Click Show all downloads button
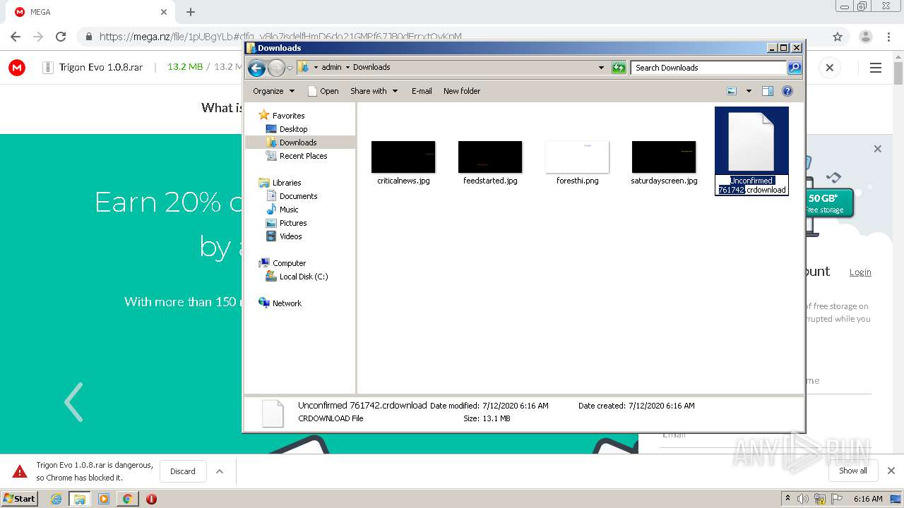 (x=853, y=471)
